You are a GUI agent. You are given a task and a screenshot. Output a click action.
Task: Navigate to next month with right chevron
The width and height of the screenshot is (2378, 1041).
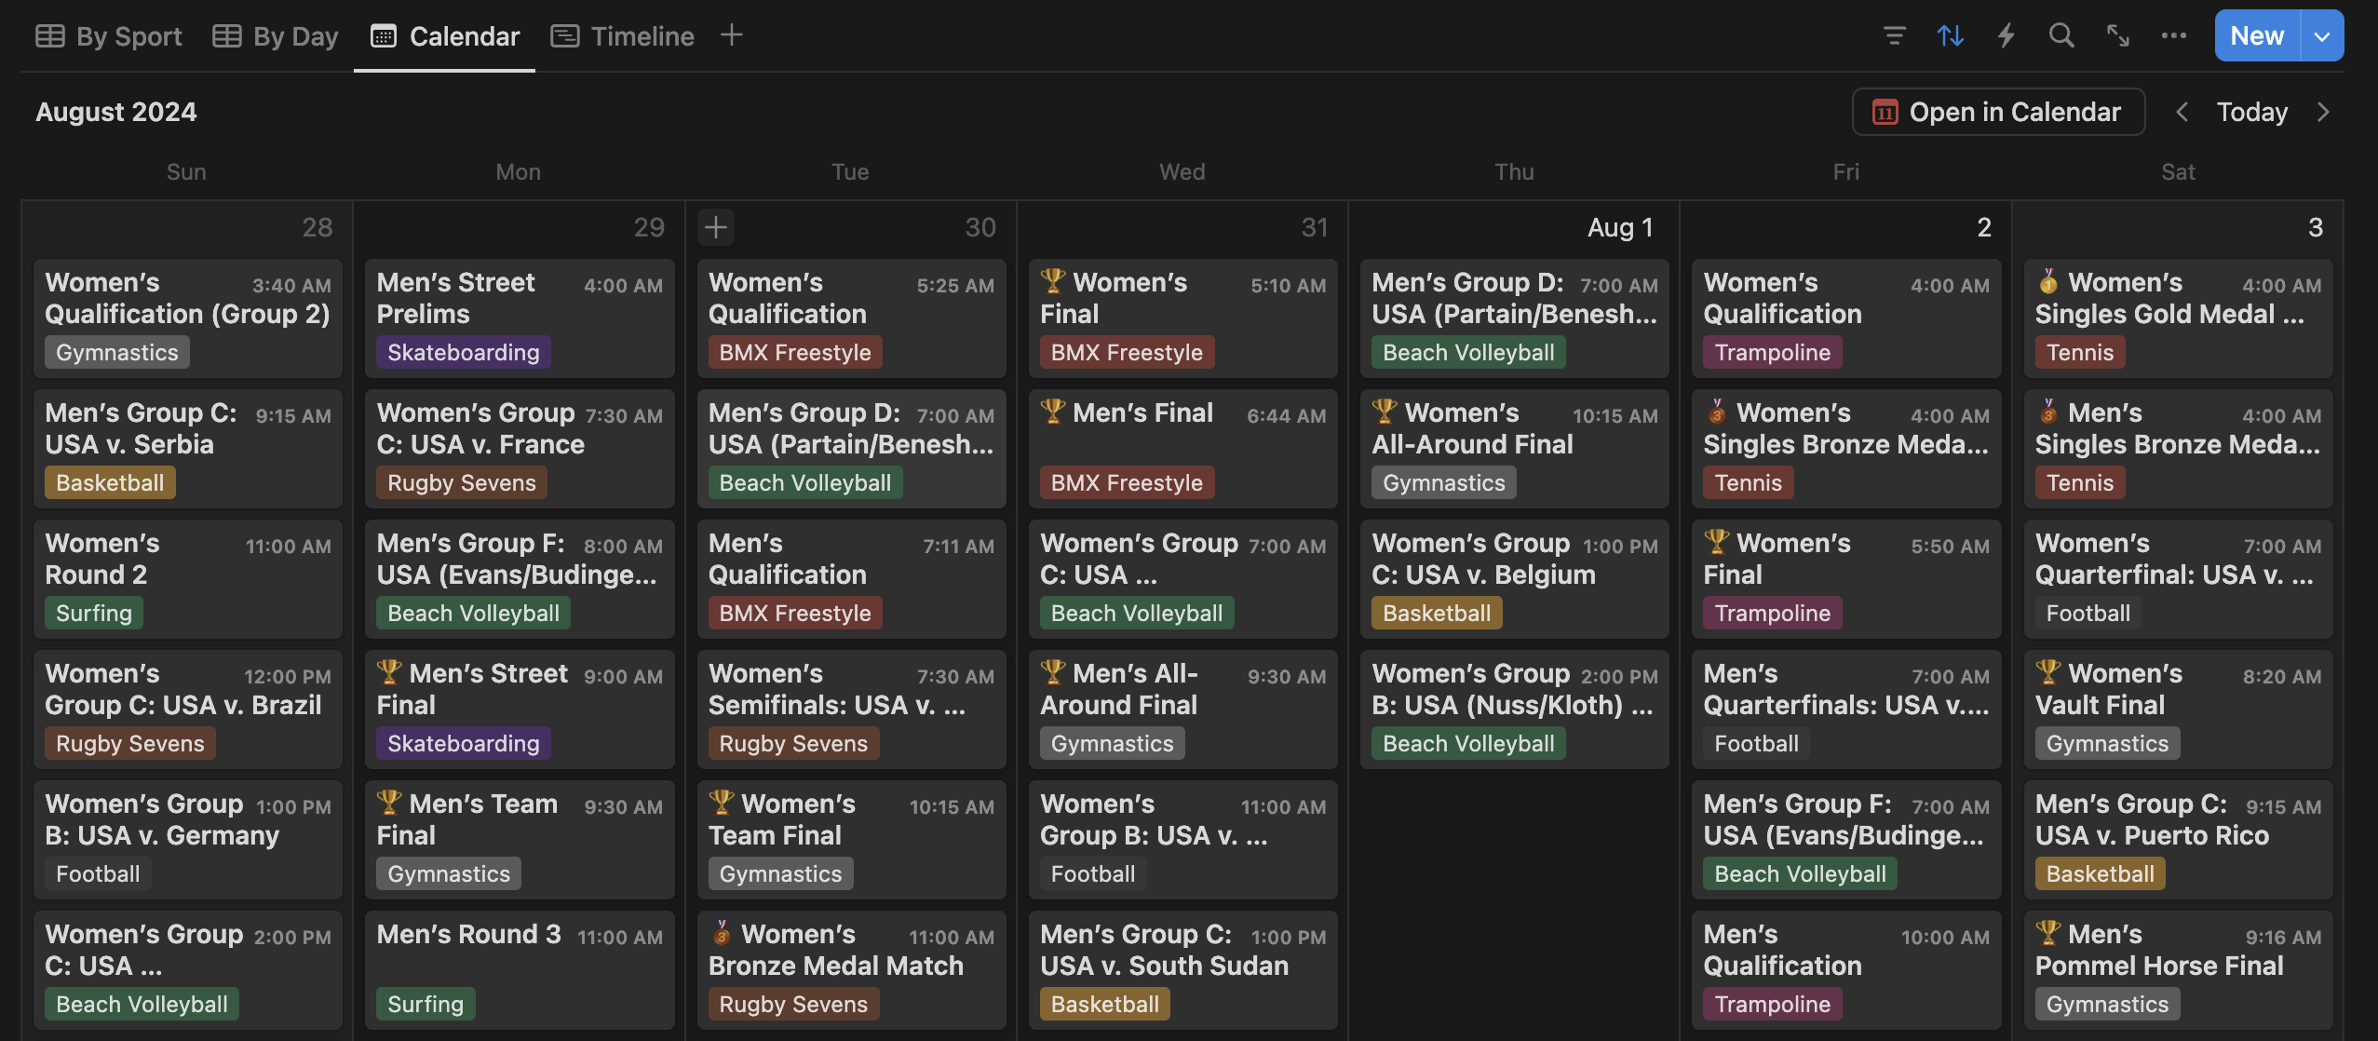tap(2324, 111)
